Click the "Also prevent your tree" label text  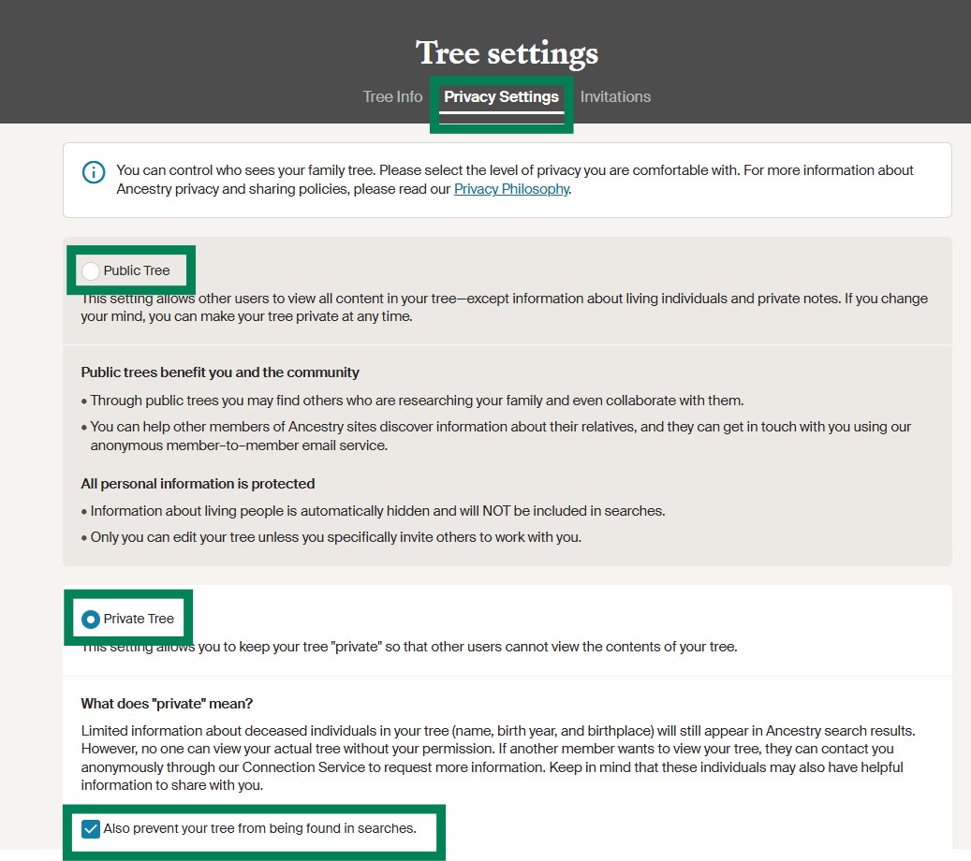point(259,828)
